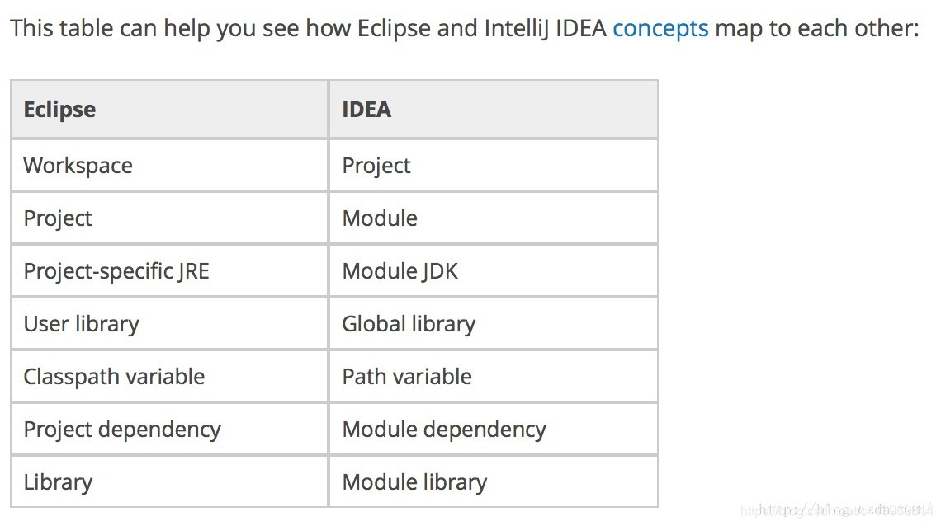Click the words 'IntelliJ IDEA' in heading
Screen dimensions: 941x526
(x=545, y=28)
